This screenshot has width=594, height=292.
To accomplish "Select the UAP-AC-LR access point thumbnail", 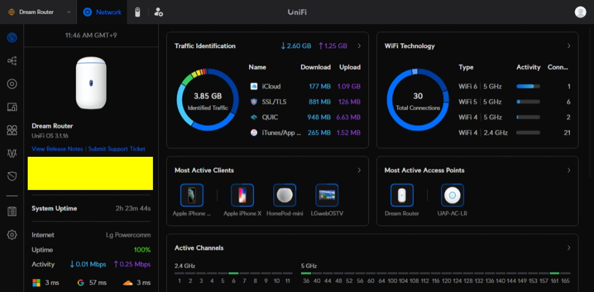I will click(x=452, y=195).
